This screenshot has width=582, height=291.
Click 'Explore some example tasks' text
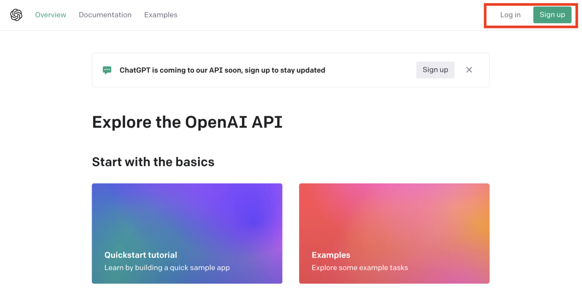[360, 268]
